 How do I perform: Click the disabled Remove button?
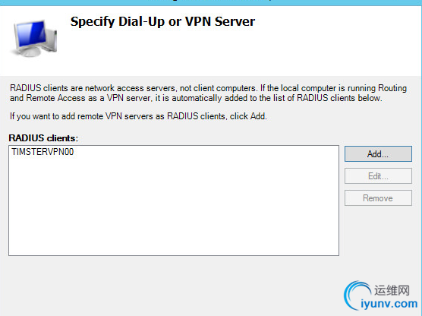(x=378, y=198)
